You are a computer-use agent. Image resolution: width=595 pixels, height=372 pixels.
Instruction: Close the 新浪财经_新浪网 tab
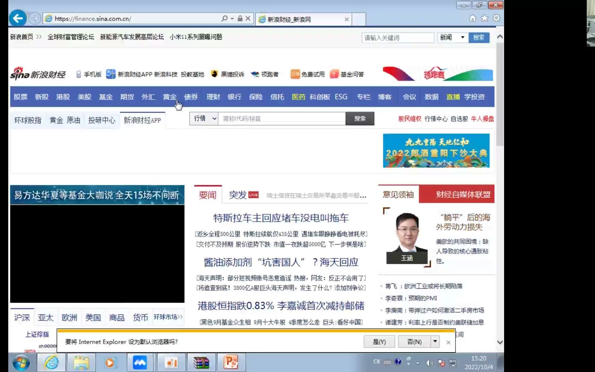pos(347,19)
